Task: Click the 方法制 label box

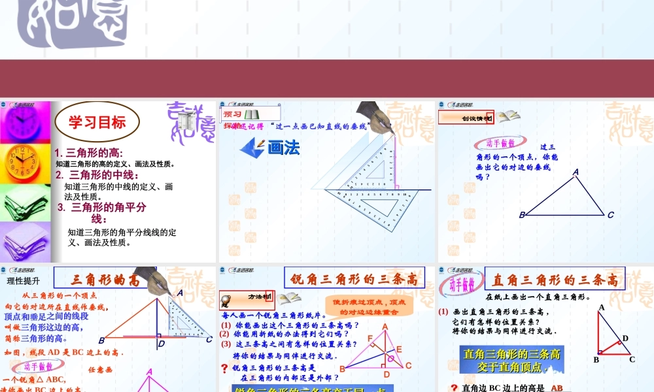Action: coord(247,299)
